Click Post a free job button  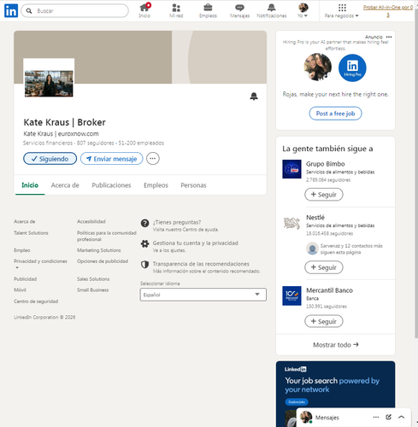[335, 114]
